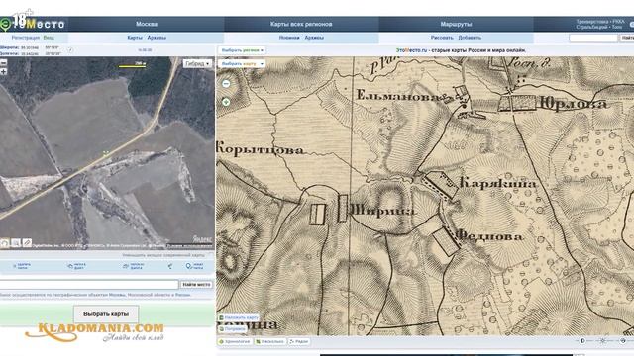Click Новинки link

click(x=289, y=38)
